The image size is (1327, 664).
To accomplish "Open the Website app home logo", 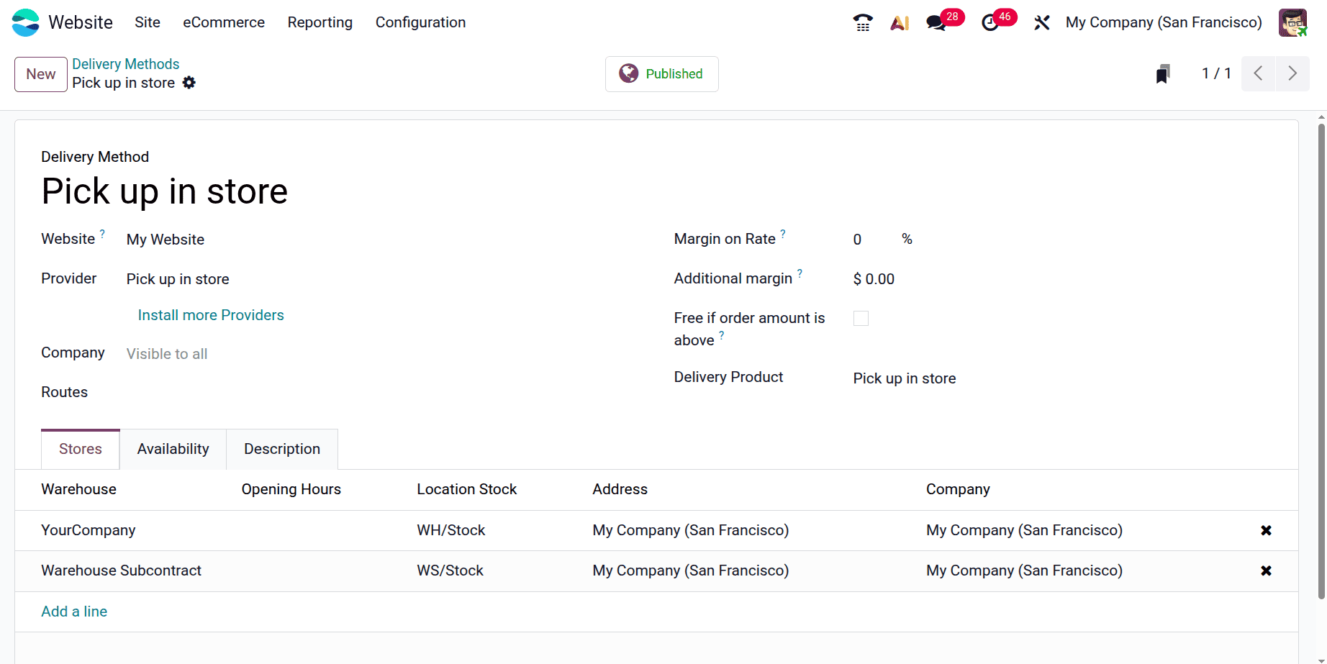I will click(26, 22).
